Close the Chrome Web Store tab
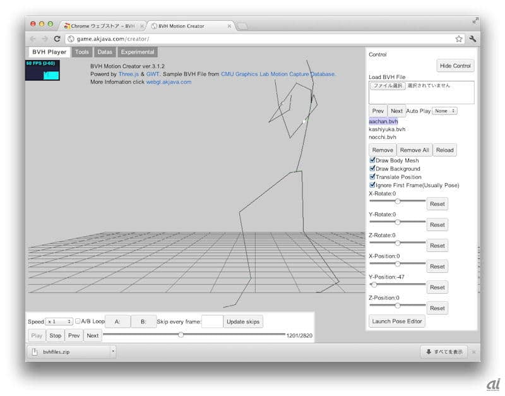This screenshot has width=505, height=396. coord(141,26)
